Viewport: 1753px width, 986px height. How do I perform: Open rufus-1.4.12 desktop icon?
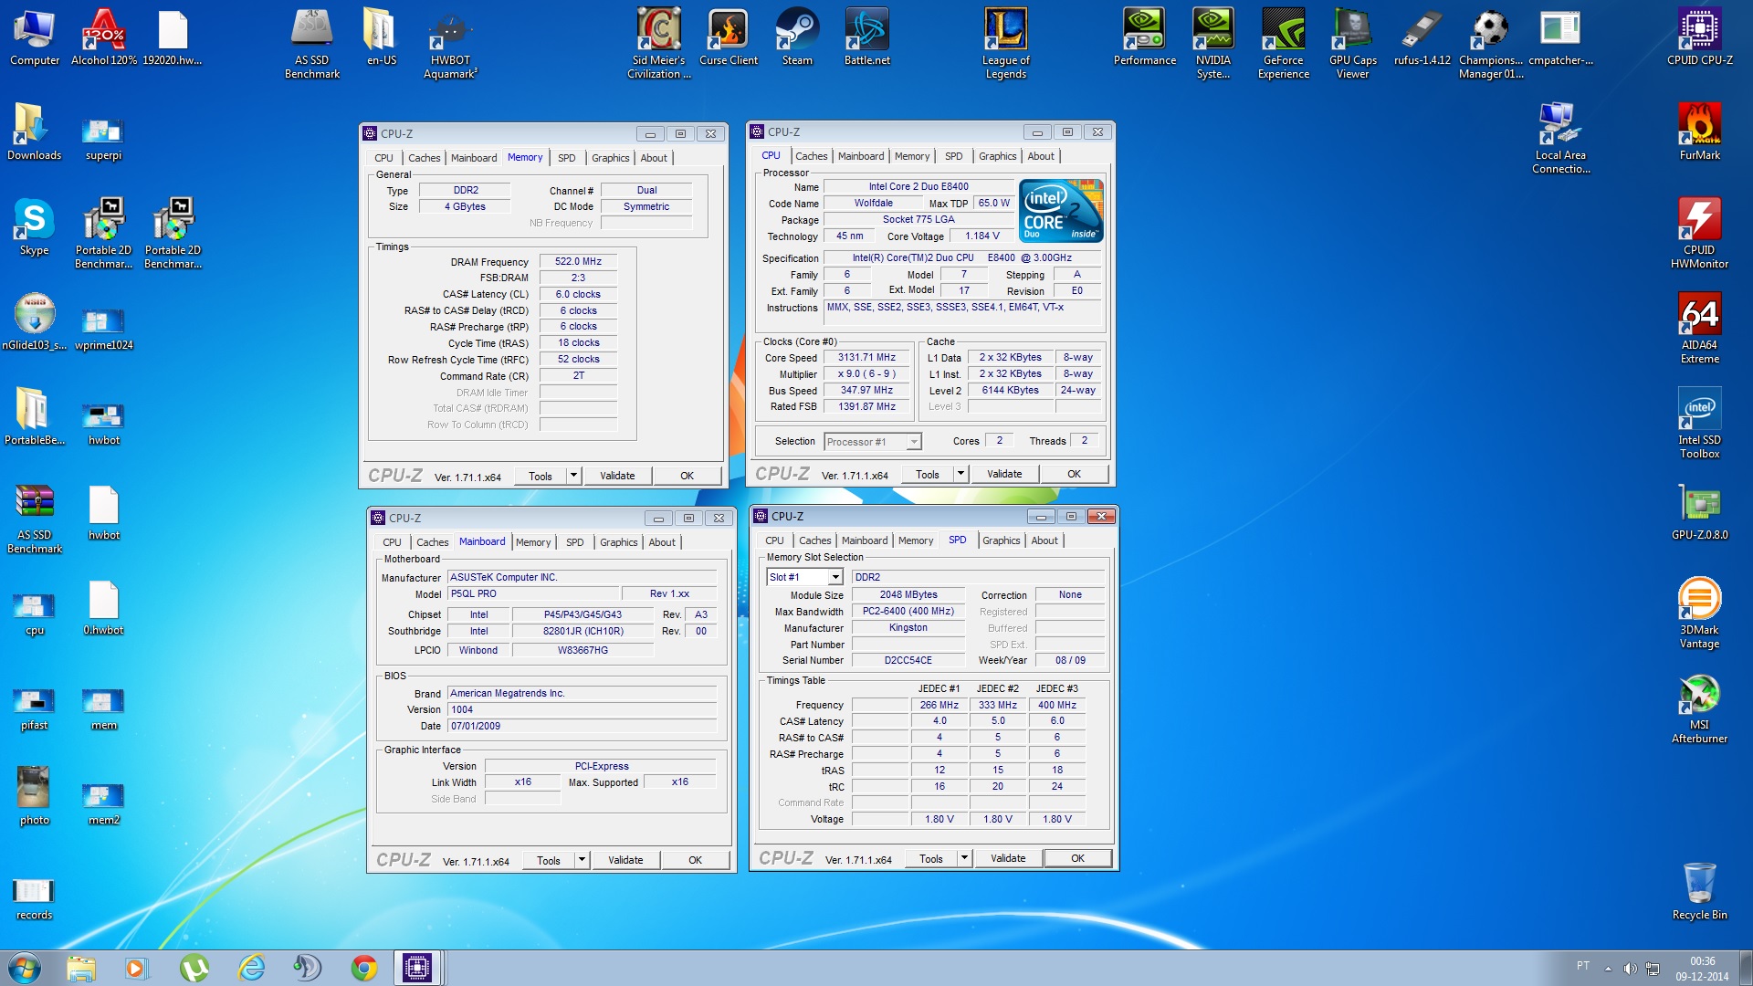(1422, 37)
